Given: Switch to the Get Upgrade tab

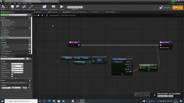Looking at the screenshot, I should [x=112, y=12].
